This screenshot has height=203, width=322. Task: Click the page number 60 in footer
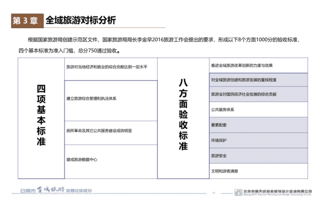tap(214, 193)
